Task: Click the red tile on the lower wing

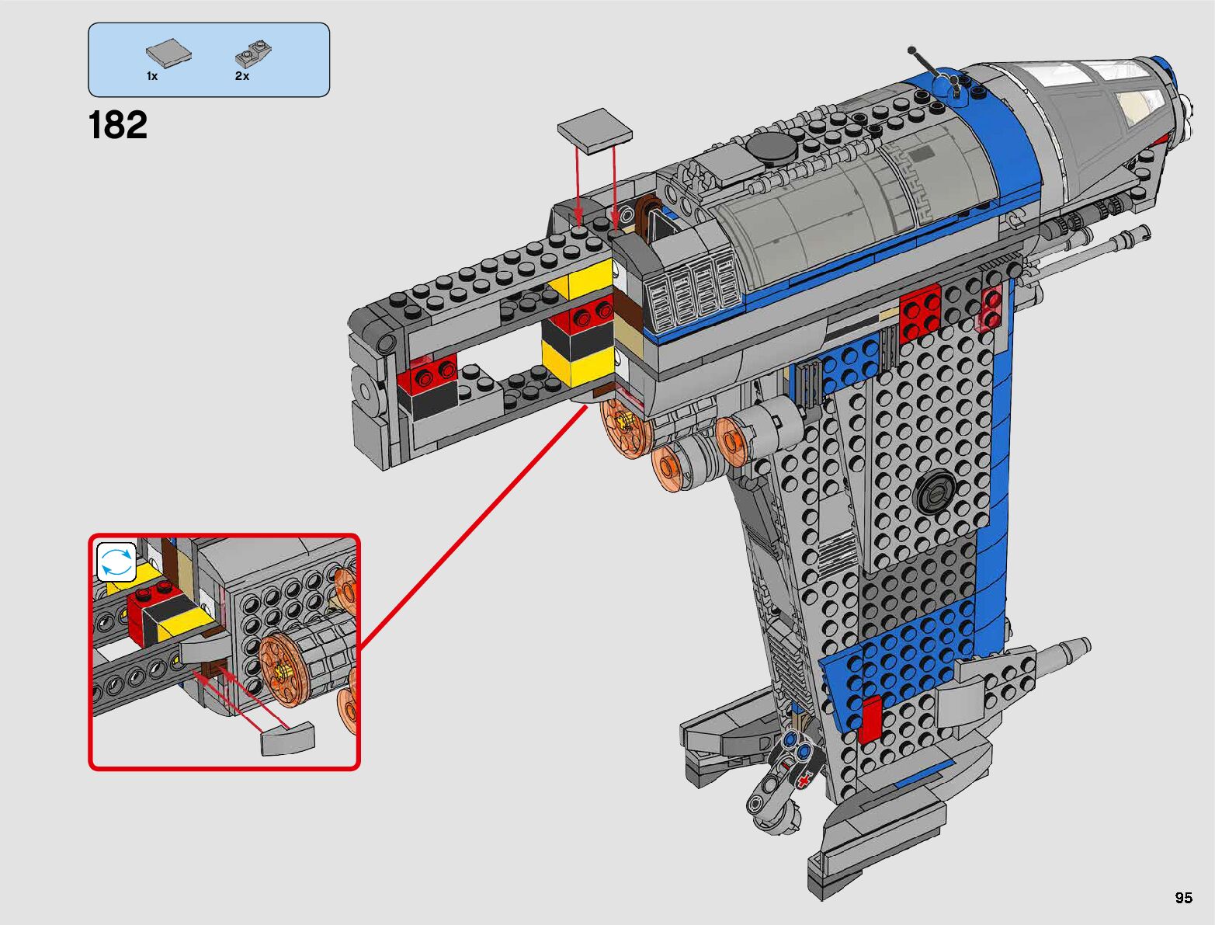Action: point(871,719)
